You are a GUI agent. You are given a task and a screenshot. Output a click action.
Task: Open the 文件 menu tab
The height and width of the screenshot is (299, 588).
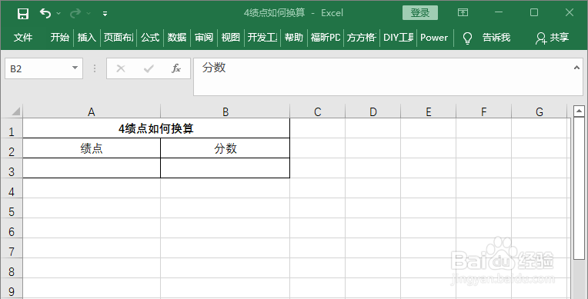[x=23, y=38]
